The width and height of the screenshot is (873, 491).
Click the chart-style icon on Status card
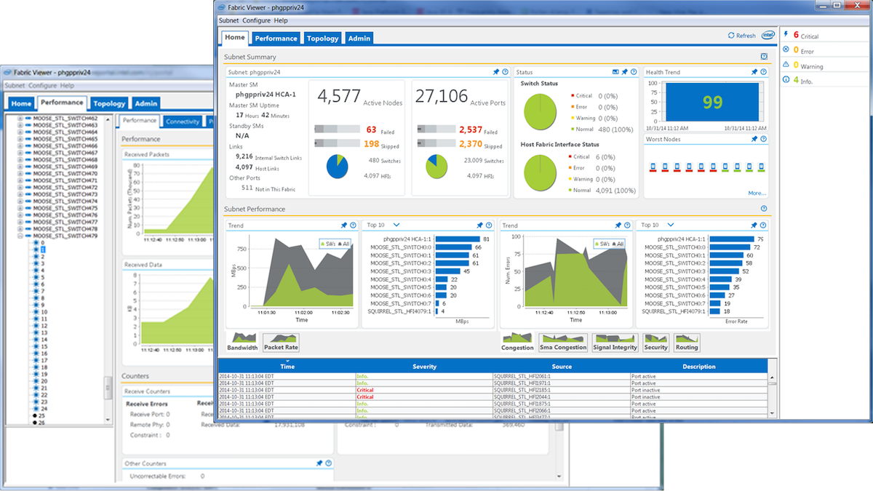[x=615, y=72]
